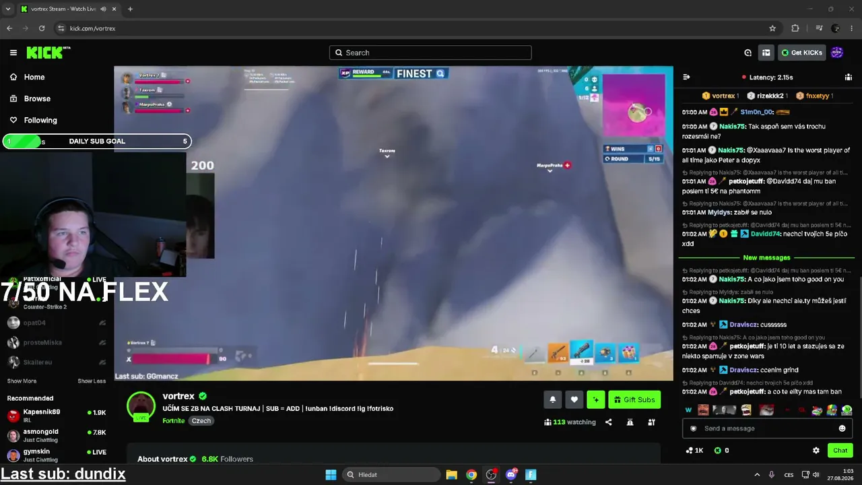Share the stream via share icon
The height and width of the screenshot is (485, 862).
[608, 422]
